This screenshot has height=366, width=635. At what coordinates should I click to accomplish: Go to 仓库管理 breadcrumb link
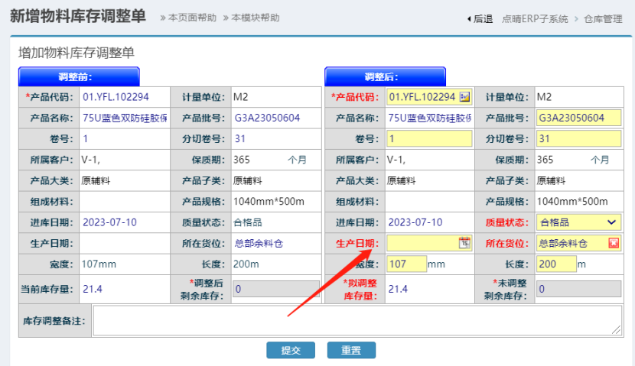pos(603,19)
